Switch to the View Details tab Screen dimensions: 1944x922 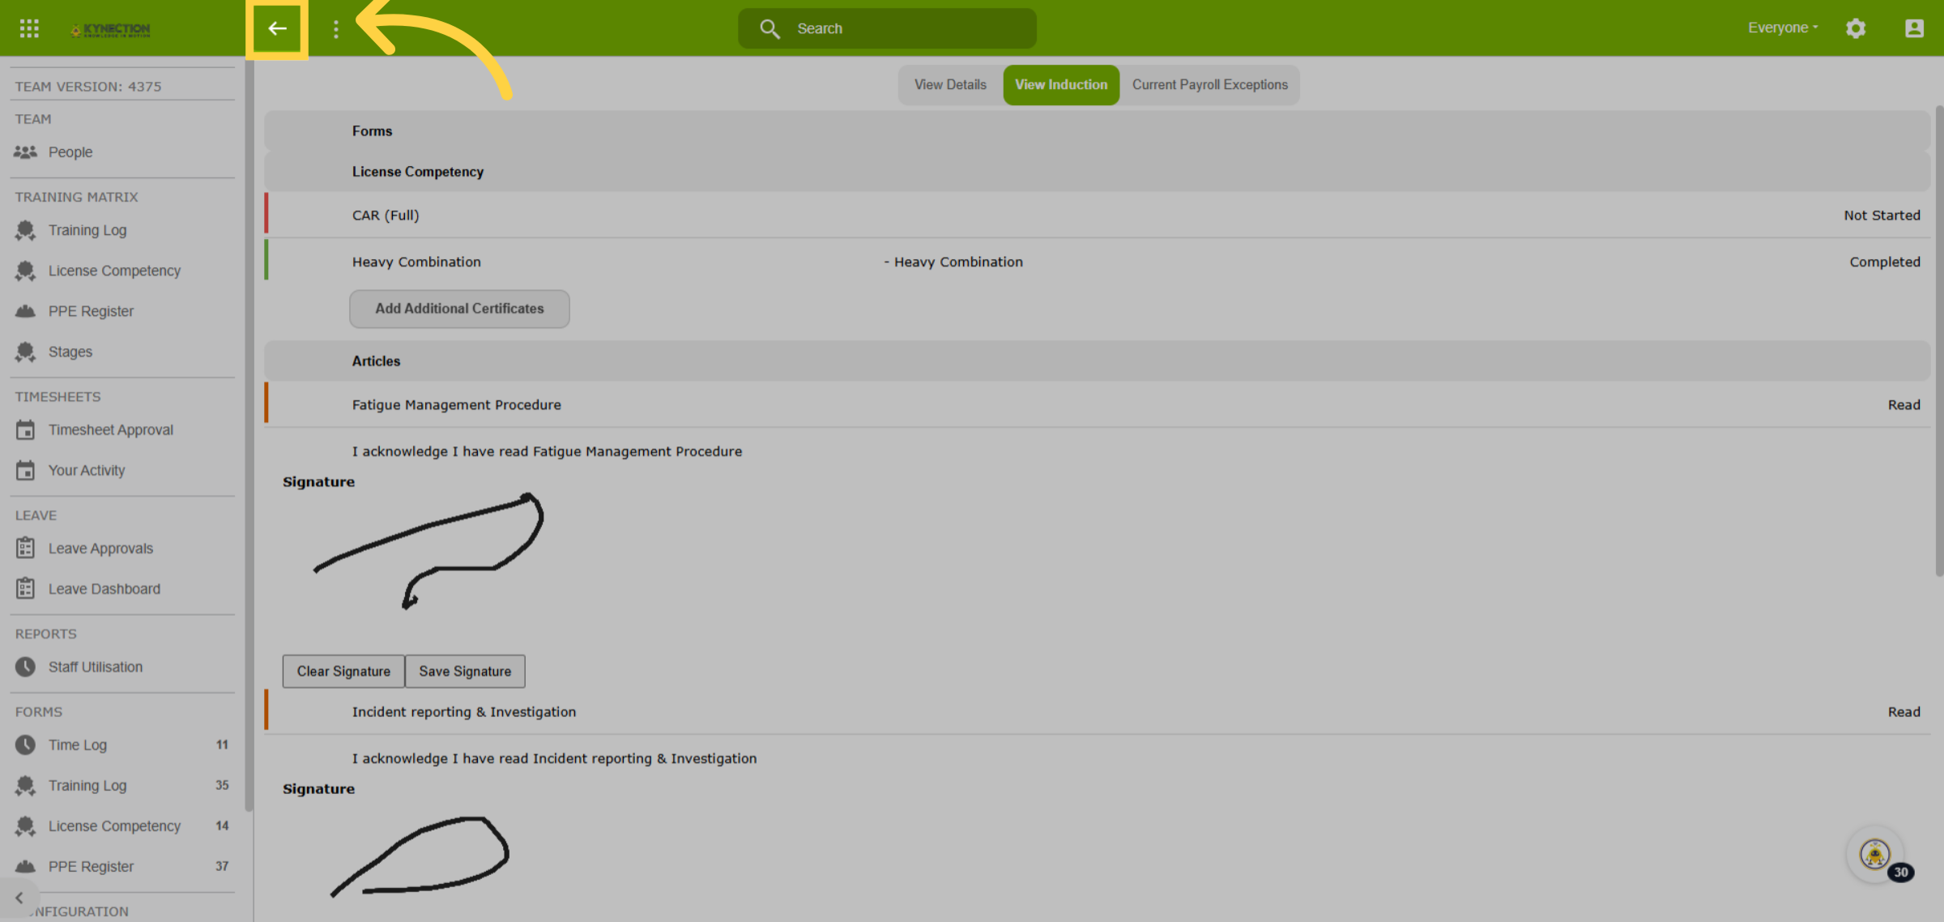[950, 85]
